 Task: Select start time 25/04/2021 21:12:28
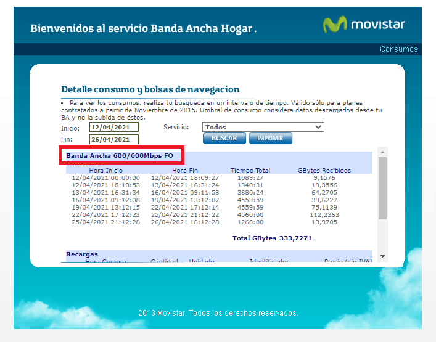pyautogui.click(x=106, y=222)
